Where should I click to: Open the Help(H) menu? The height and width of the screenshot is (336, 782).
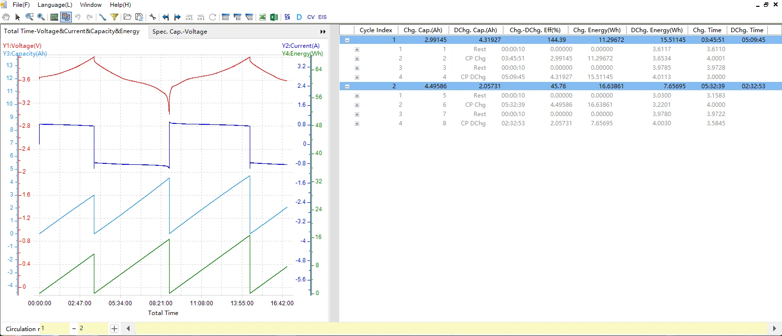[120, 5]
